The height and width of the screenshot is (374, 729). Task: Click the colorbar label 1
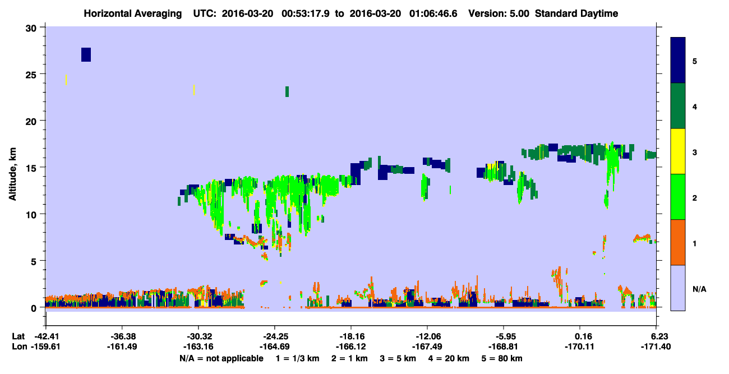(695, 243)
